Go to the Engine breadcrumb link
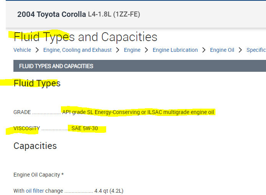 point(132,50)
